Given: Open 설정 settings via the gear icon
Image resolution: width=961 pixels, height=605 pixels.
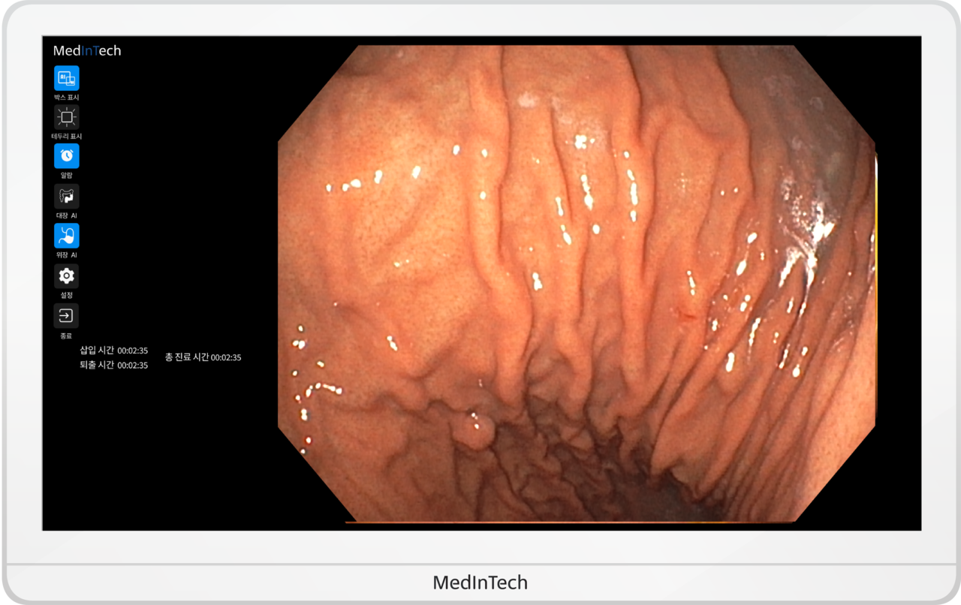Looking at the screenshot, I should tap(66, 276).
